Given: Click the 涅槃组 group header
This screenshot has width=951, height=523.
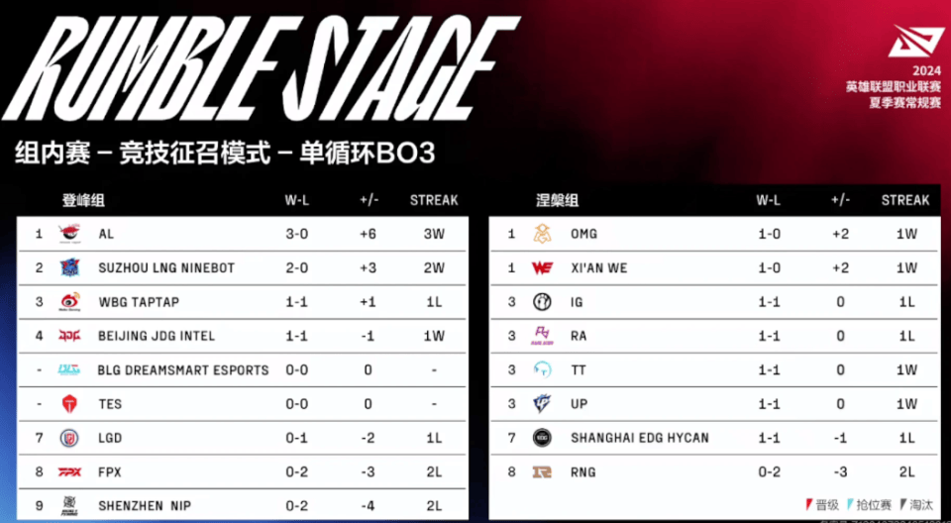Looking at the screenshot, I should pos(557,200).
